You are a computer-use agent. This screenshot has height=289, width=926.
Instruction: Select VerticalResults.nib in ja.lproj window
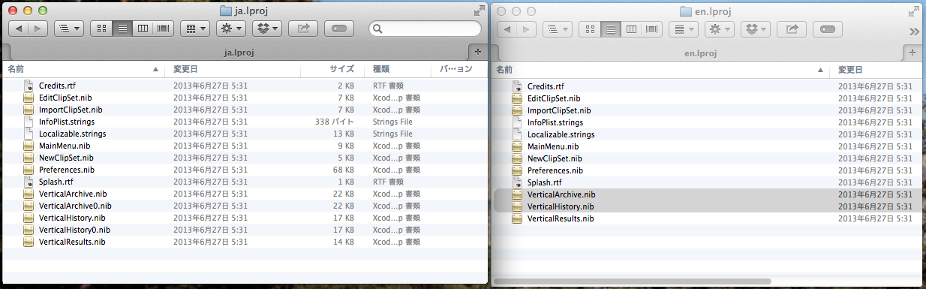(x=72, y=242)
